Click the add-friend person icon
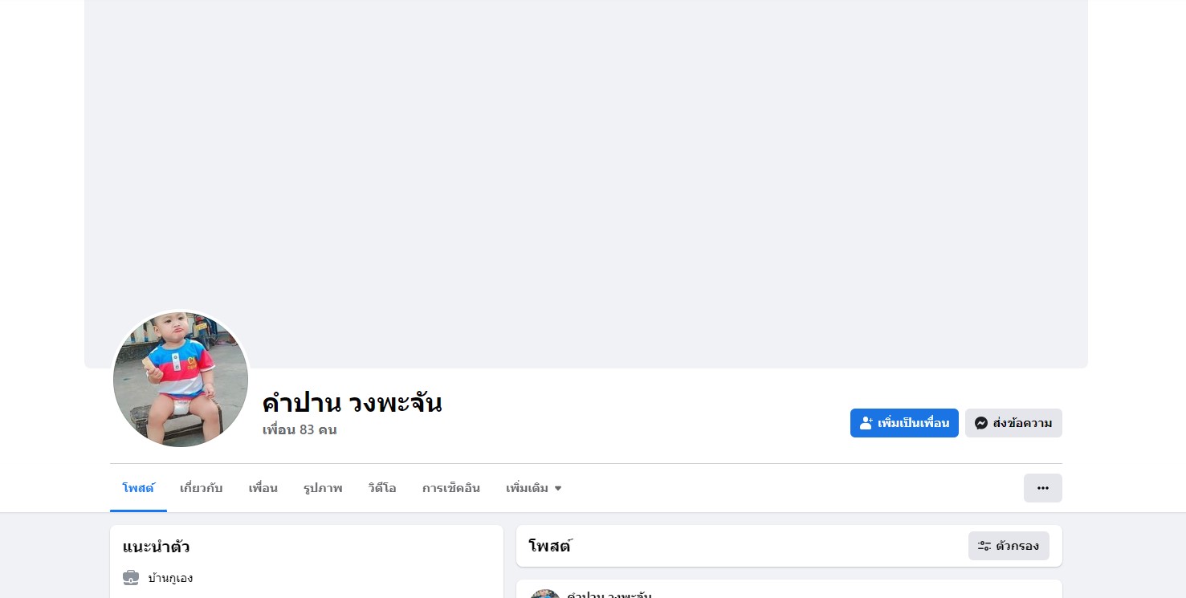Viewport: 1186px width, 598px height. 866,423
